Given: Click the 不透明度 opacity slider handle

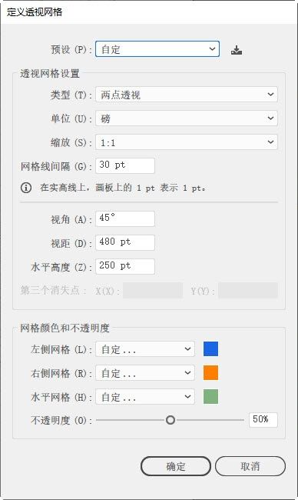Looking at the screenshot, I should click(x=171, y=420).
